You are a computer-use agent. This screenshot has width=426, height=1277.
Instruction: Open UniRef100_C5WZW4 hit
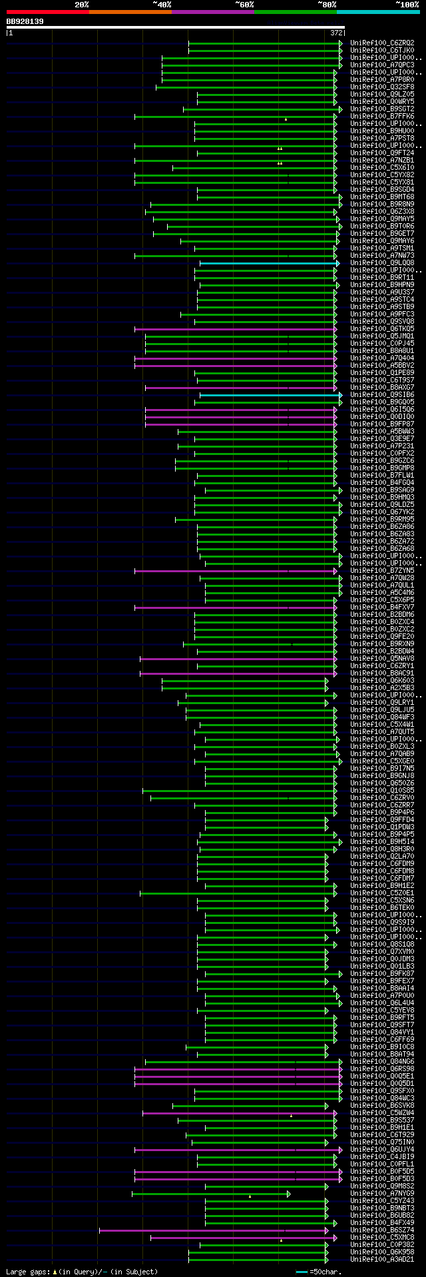tap(382, 1113)
